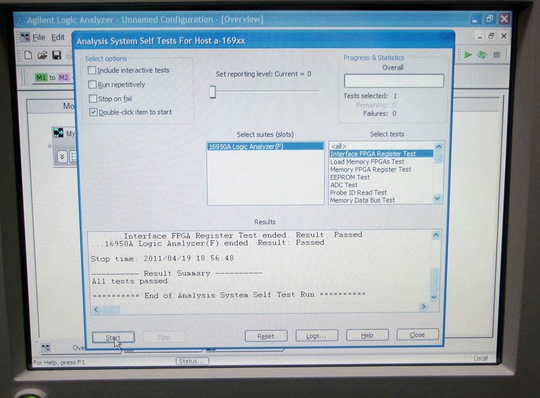Open the File menu
540x398 pixels.
click(x=39, y=37)
